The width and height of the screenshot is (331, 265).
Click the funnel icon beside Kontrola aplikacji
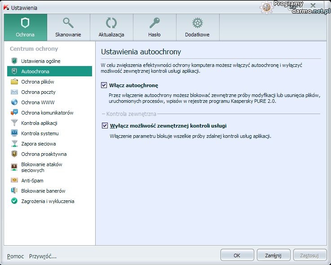click(x=14, y=123)
